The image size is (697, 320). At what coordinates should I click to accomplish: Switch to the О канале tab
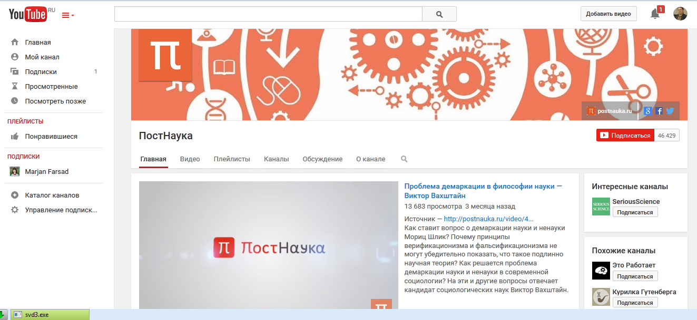(371, 159)
